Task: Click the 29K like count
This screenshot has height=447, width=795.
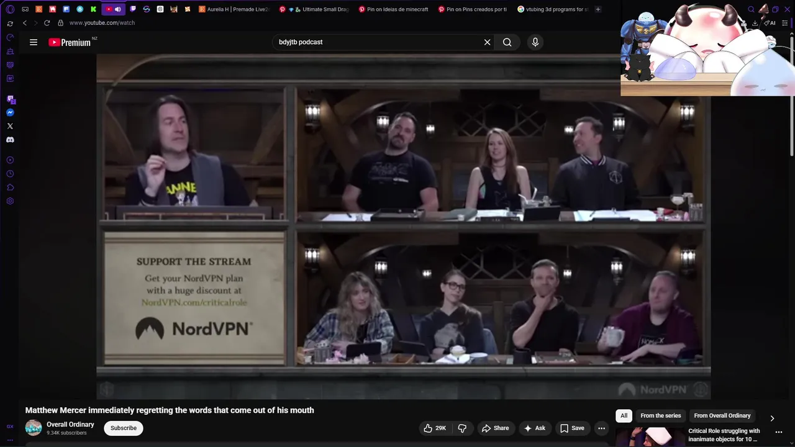Action: coord(440,428)
